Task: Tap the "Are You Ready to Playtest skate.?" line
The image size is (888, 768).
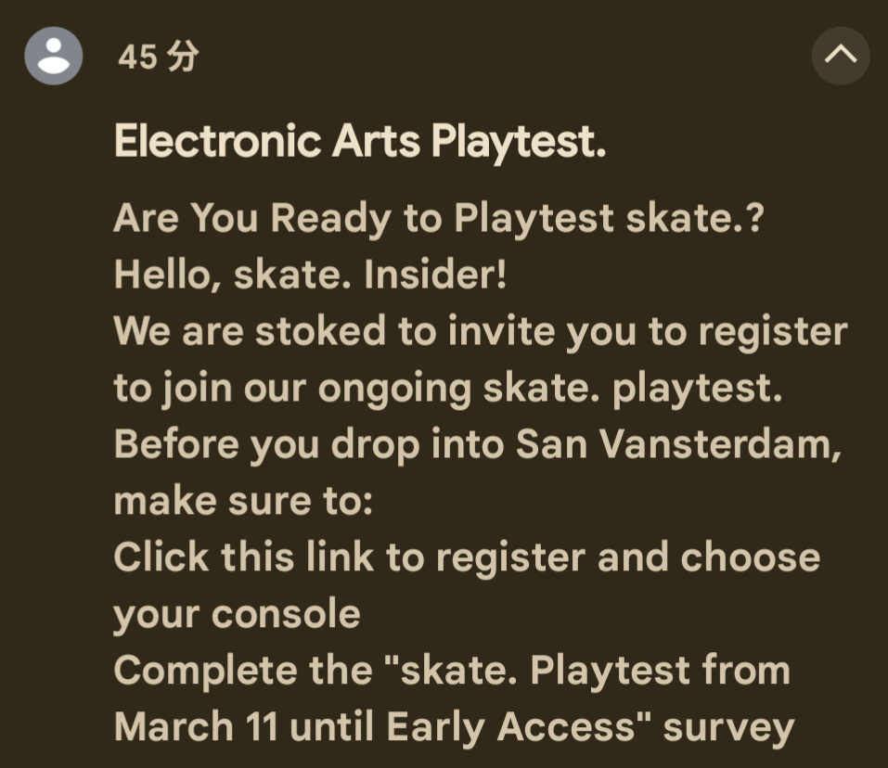Action: coord(438,219)
